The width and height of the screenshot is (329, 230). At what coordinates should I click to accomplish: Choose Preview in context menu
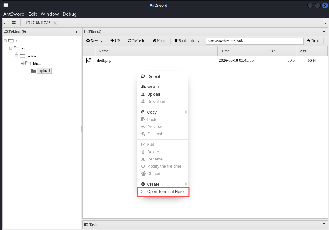click(x=162, y=127)
